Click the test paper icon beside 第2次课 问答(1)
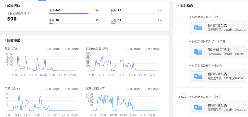The image size is (248, 117). [198, 52]
